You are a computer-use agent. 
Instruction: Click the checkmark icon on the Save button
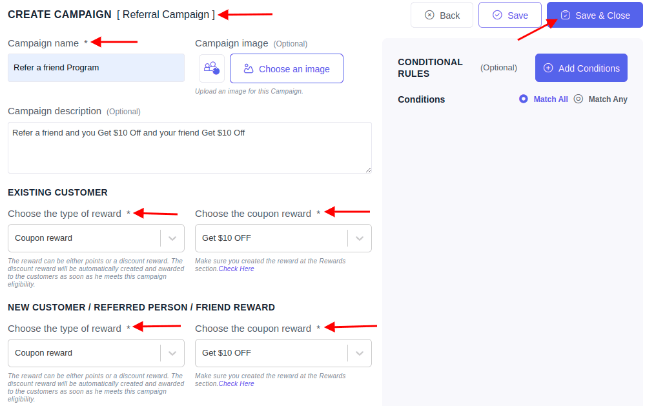(x=498, y=15)
